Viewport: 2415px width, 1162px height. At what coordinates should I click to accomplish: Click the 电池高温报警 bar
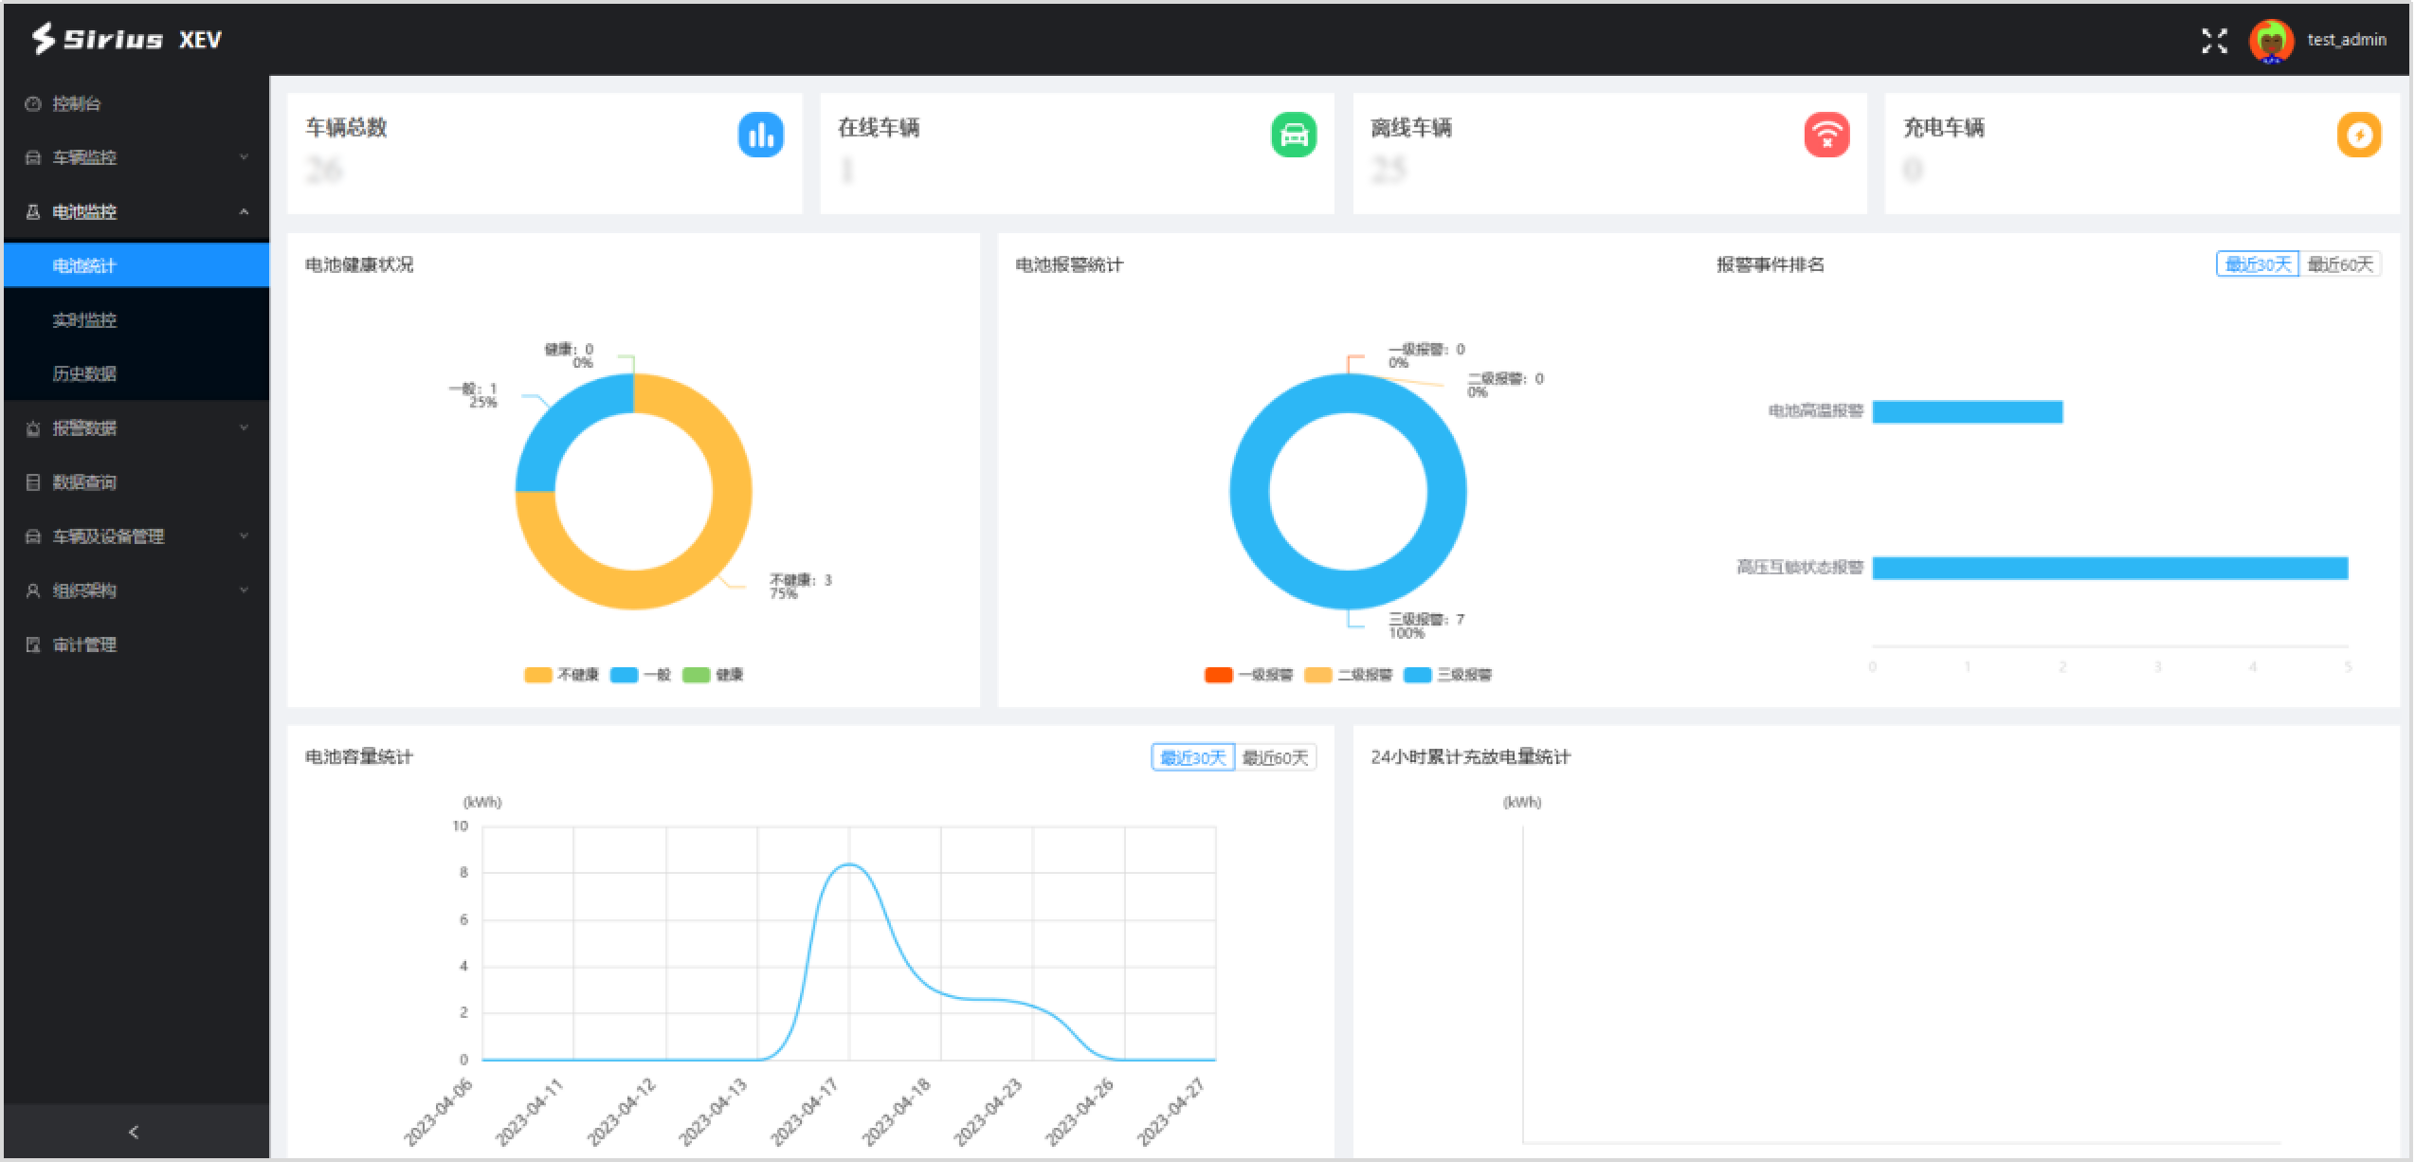tap(1968, 411)
